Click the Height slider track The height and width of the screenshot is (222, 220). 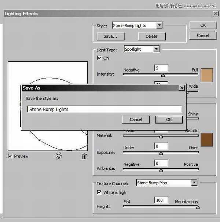[x=161, y=207]
